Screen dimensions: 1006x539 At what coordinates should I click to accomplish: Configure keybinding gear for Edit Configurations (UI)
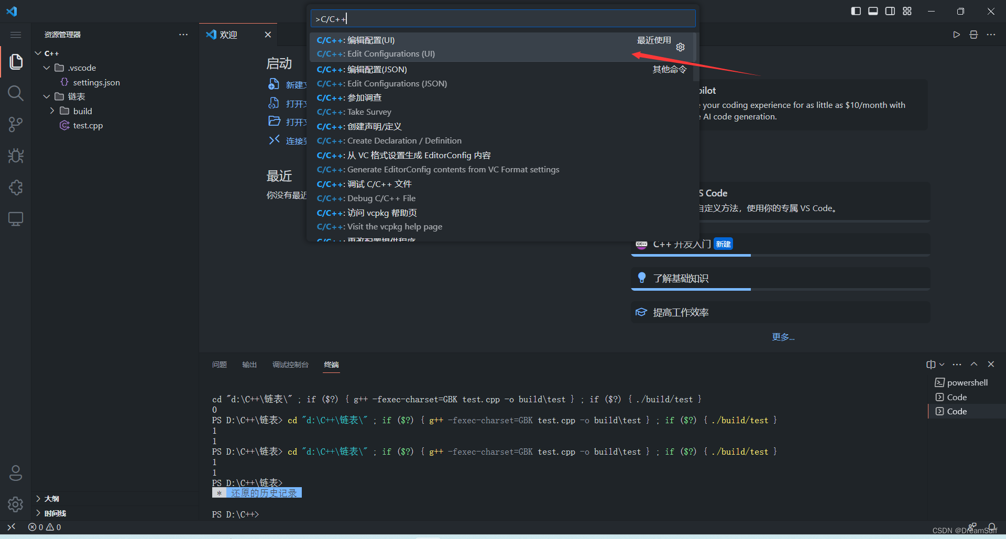[x=681, y=47]
